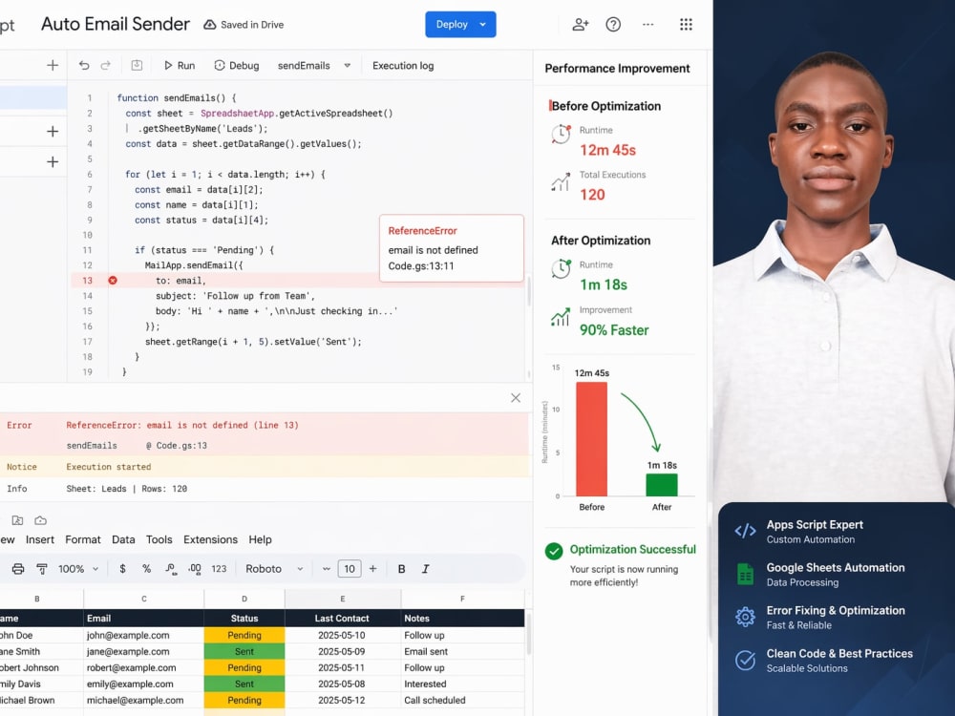The width and height of the screenshot is (955, 716).
Task: Open the Format menu
Action: [x=83, y=539]
